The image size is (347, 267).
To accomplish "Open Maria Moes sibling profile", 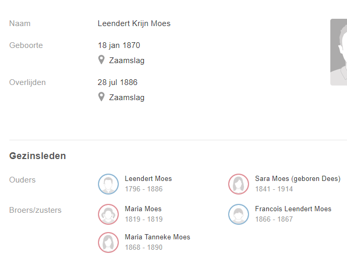I will [143, 209].
